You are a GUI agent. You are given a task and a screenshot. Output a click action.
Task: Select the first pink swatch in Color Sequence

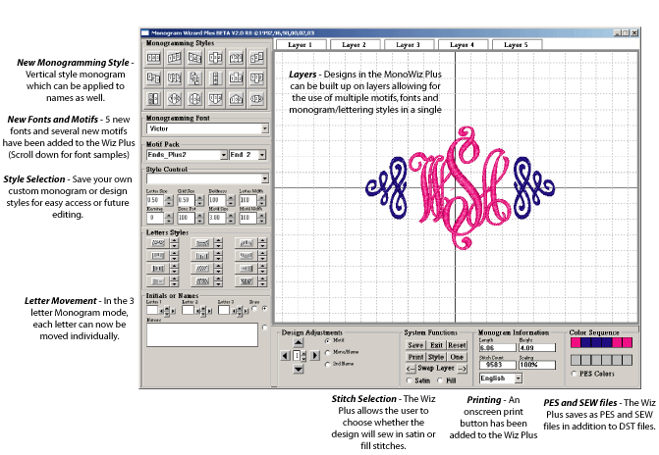576,342
